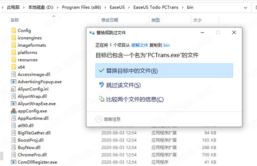The width and height of the screenshot is (257, 166).
Task: Select the AliyunConfig.ini file name
Action: tap(33, 89)
